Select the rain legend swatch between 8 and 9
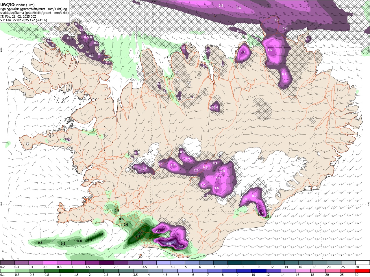The height and width of the screenshot is (277, 370). click(x=230, y=271)
